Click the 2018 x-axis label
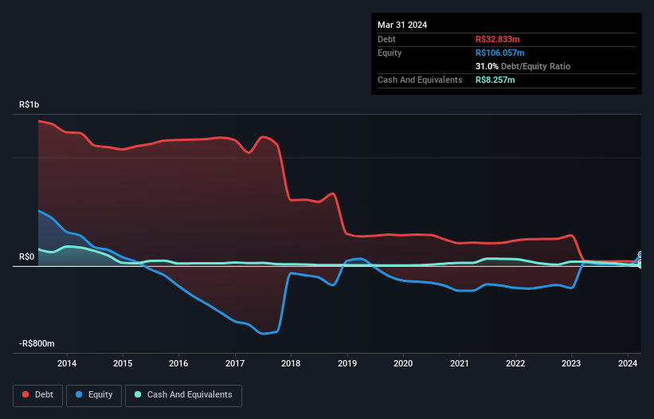654x419 pixels. (291, 363)
